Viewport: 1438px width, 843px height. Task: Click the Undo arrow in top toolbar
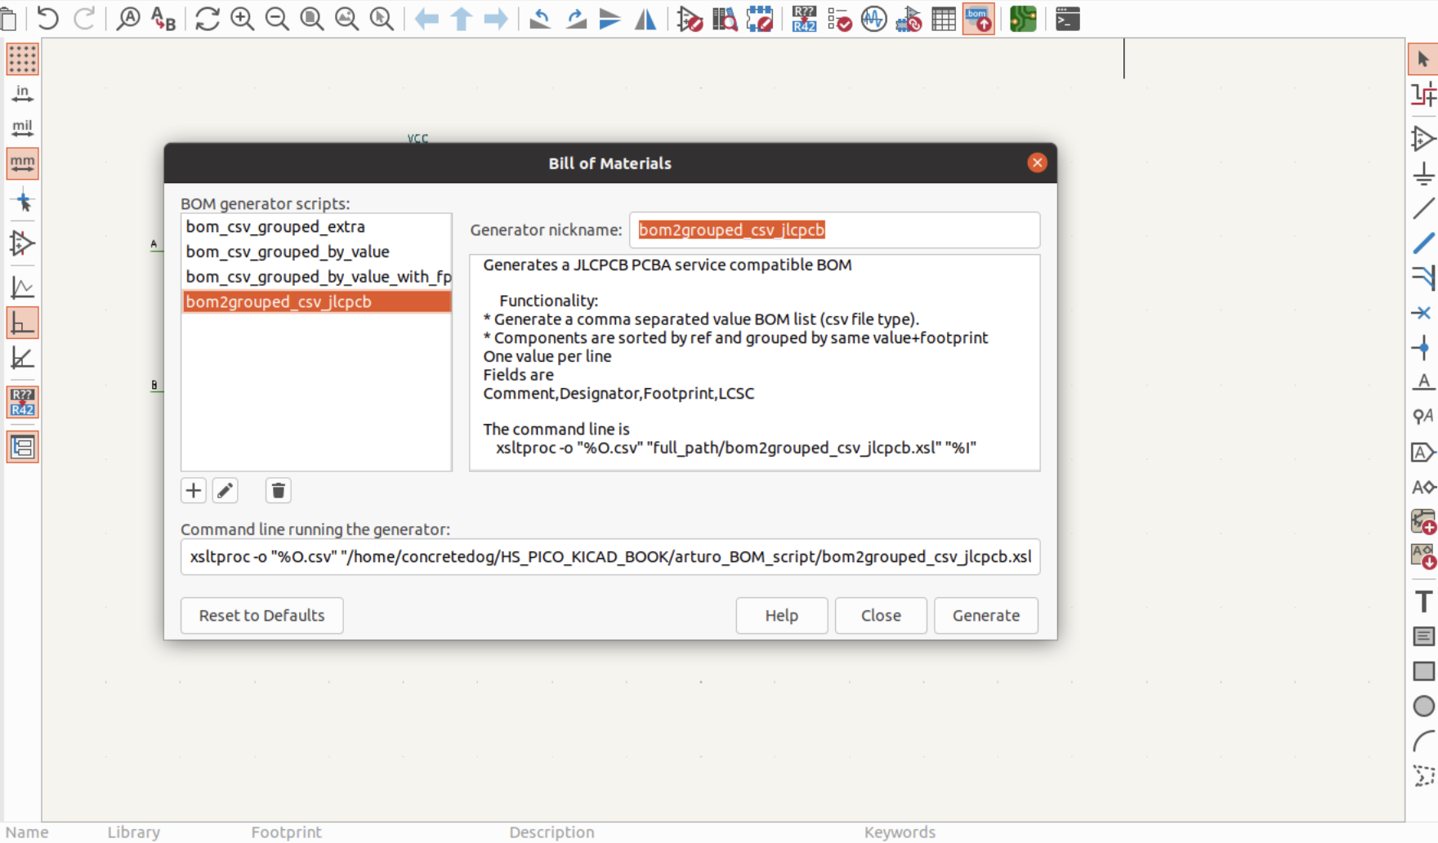coord(48,19)
